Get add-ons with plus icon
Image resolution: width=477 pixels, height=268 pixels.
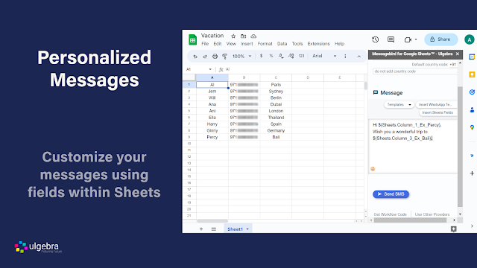(472, 173)
